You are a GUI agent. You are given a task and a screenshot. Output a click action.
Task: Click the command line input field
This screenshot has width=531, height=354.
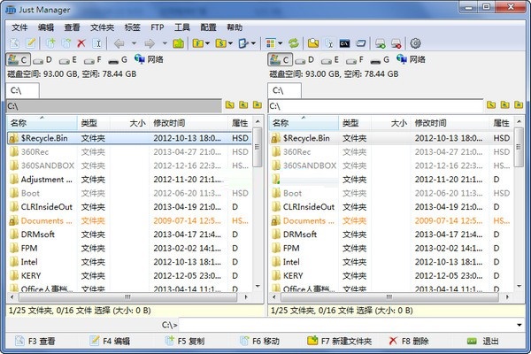pos(348,325)
